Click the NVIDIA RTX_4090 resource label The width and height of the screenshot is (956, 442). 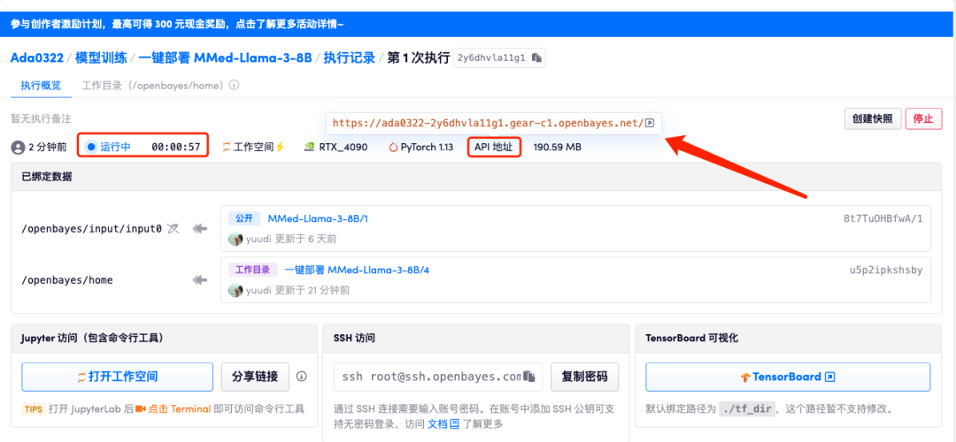335,147
